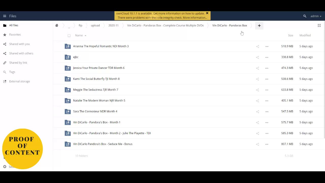Click Kami The Social Butterfly folder icon
The height and width of the screenshot is (183, 325).
point(68,79)
